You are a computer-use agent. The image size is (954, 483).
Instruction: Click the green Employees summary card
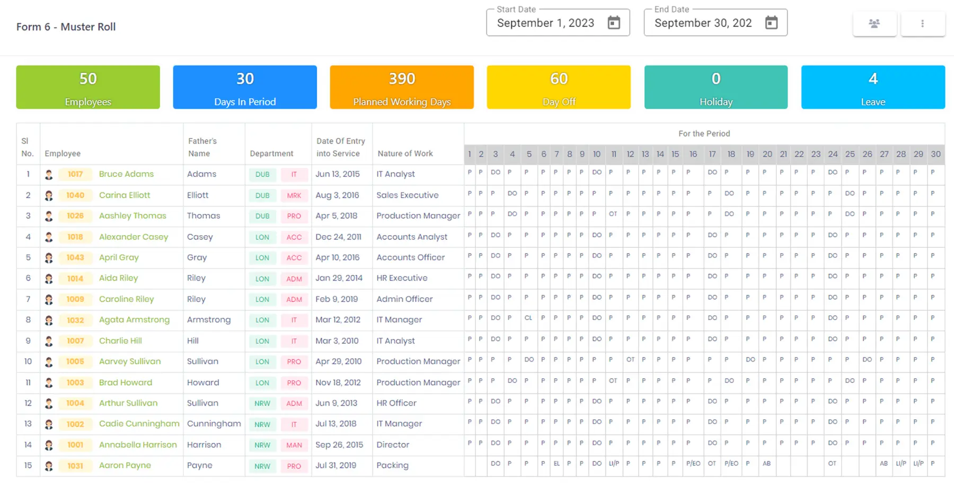(88, 87)
